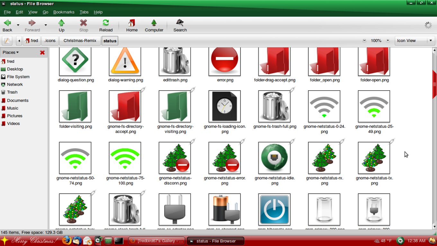Screen dimensions: 437x246
Task: Jump to the Christmas-Remix path button
Action: [80, 41]
